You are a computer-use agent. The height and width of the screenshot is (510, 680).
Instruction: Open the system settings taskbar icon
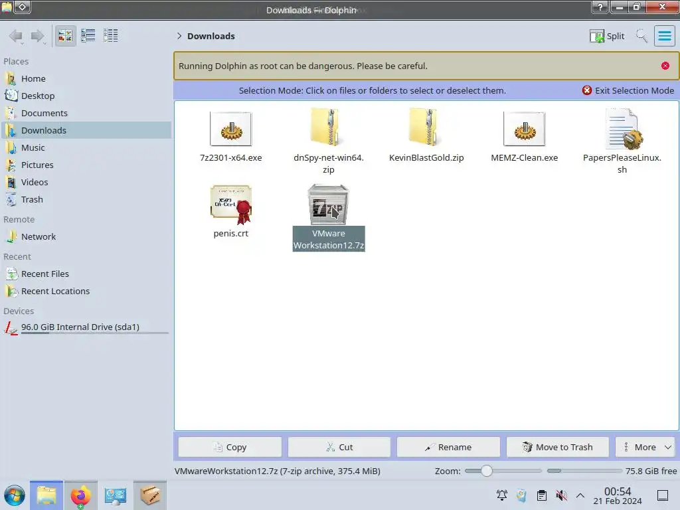[116, 495]
